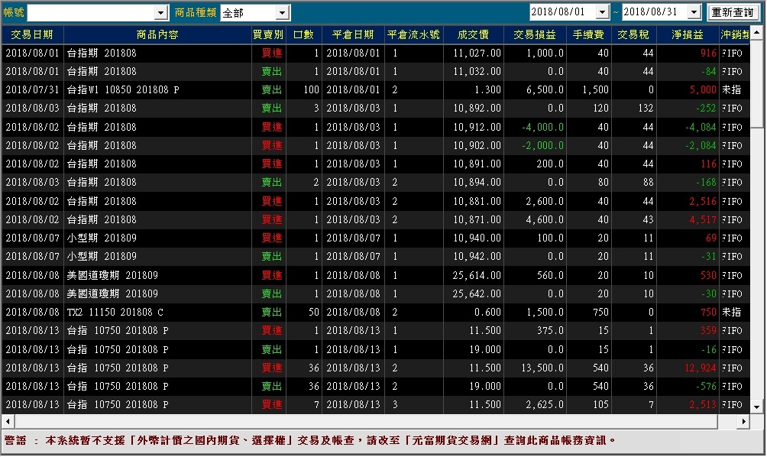
Task: Sort by the 買賣別 column header
Action: click(269, 34)
